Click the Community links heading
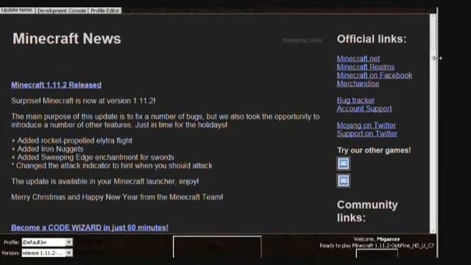Image resolution: width=471 pixels, height=265 pixels. [x=367, y=211]
